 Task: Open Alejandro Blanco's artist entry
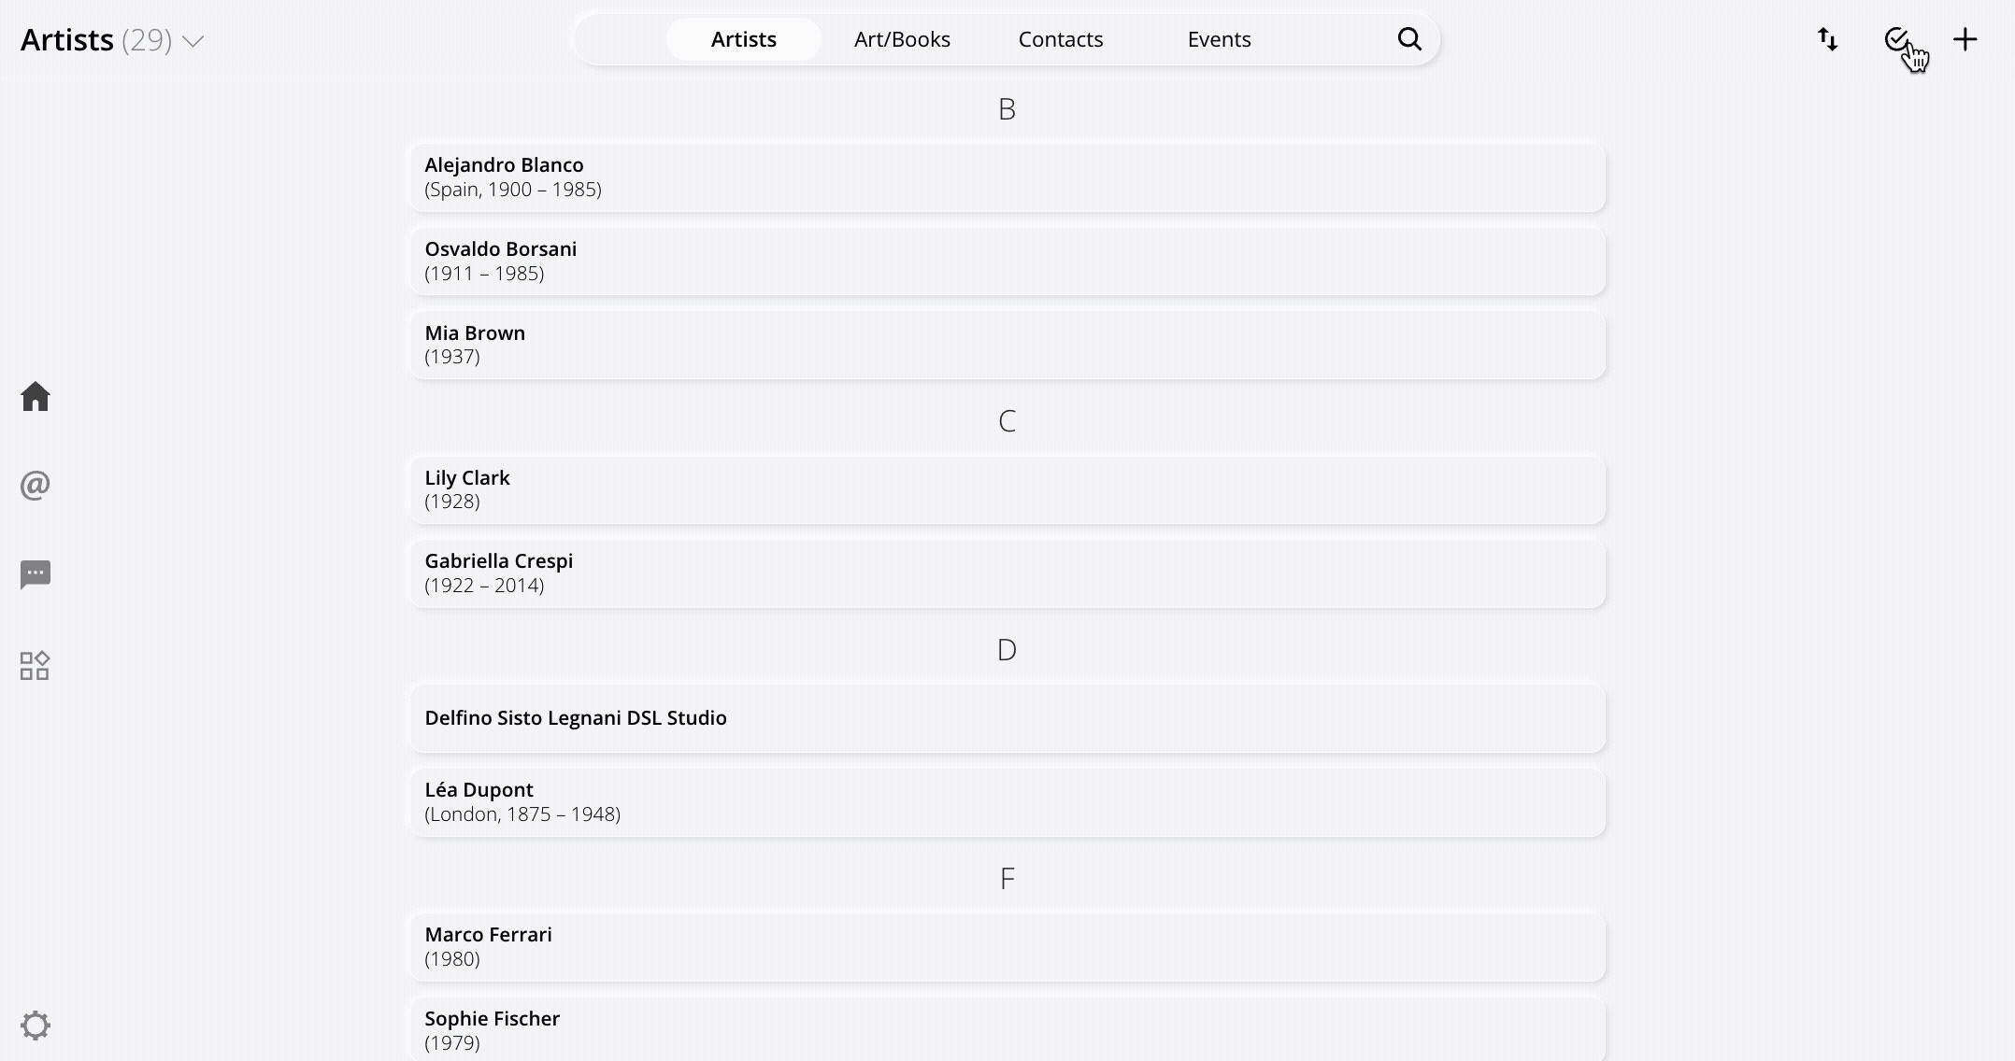point(1007,177)
